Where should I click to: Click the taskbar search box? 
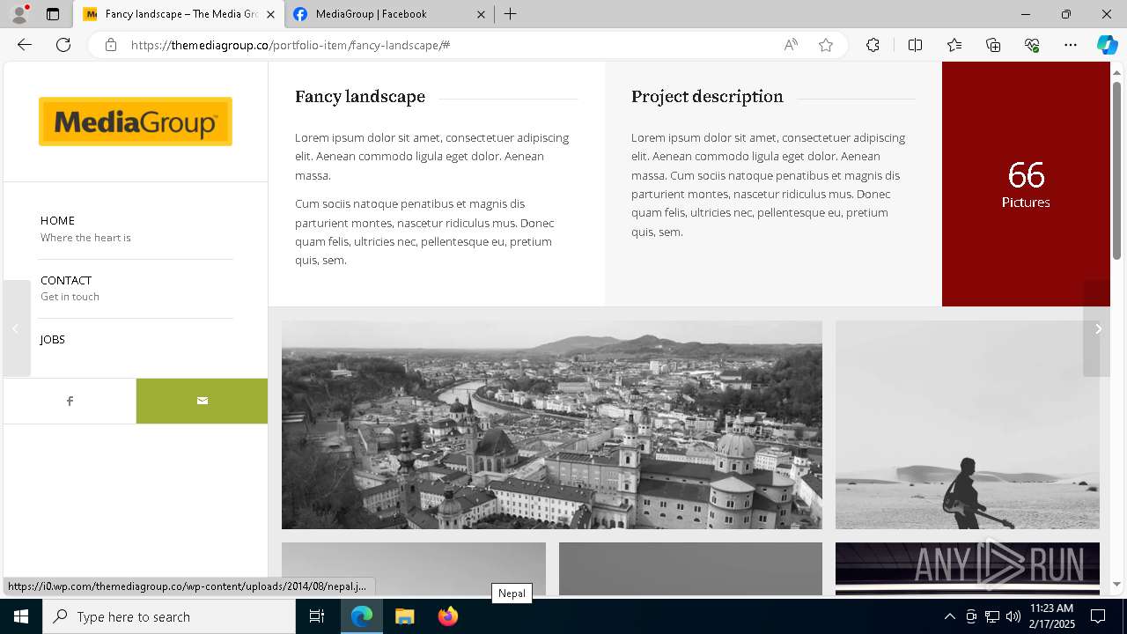point(169,616)
